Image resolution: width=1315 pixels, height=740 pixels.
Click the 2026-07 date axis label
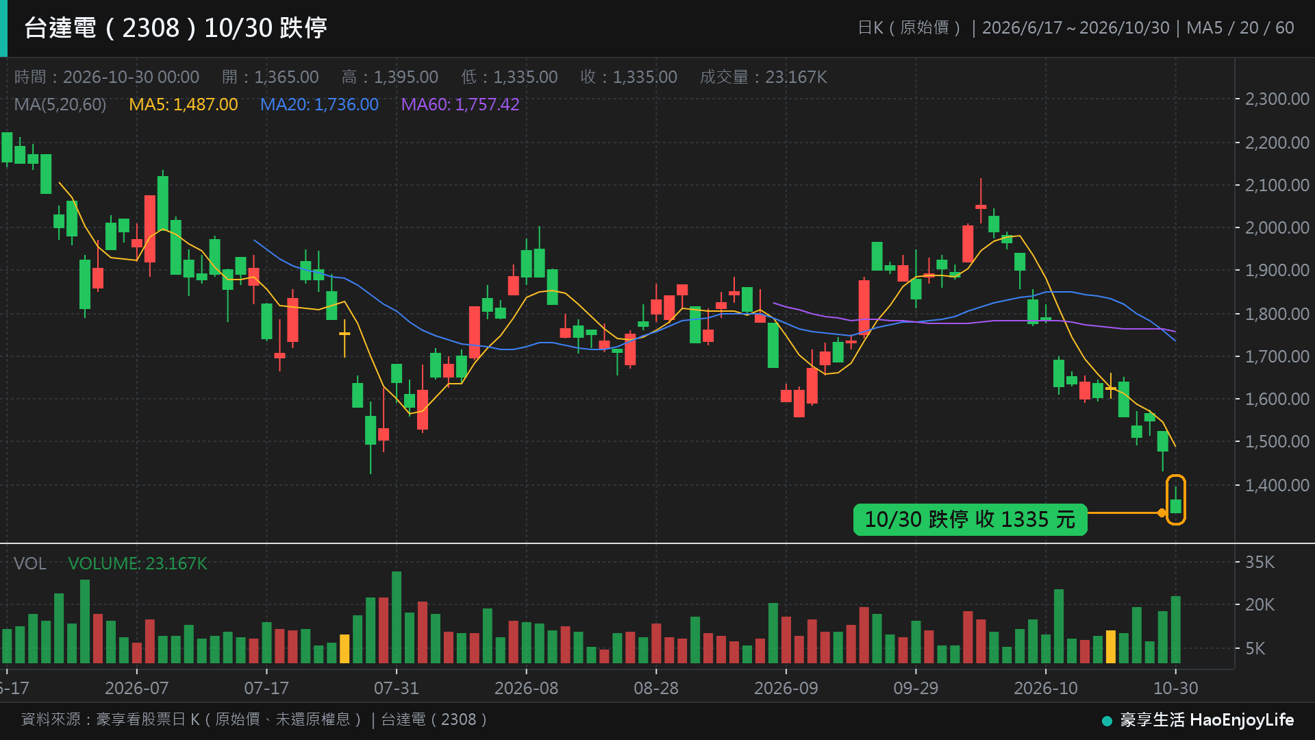(136, 688)
